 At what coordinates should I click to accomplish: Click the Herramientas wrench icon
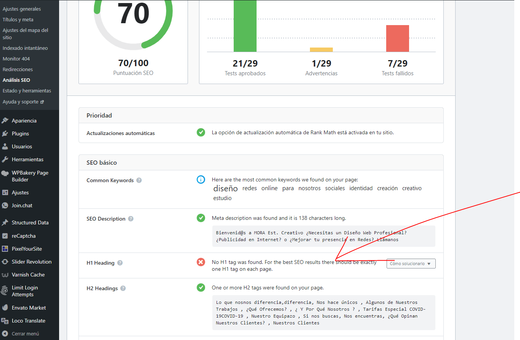click(5, 159)
